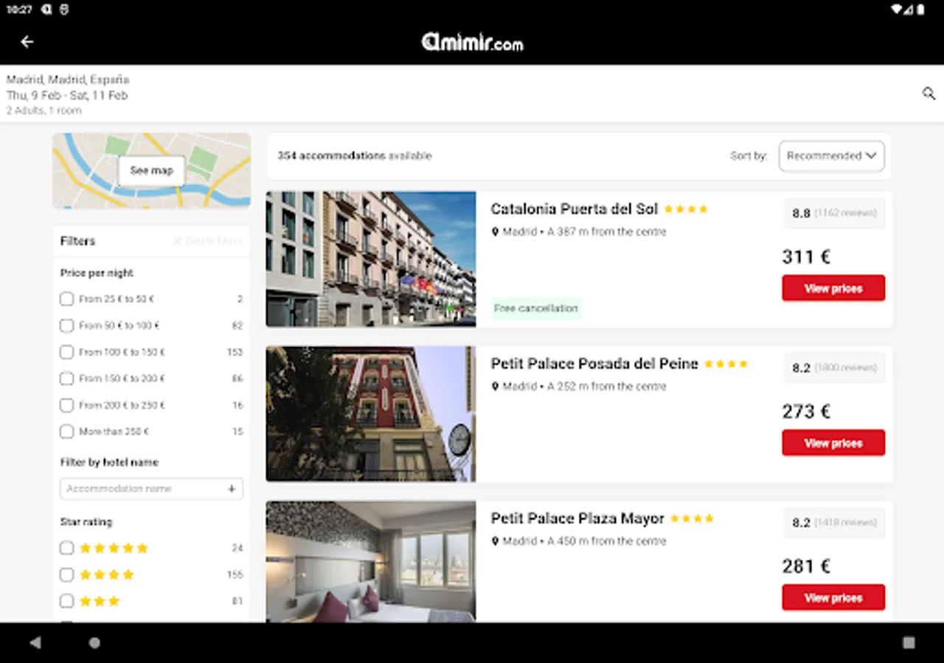
Task: View prices for Catalonia Puerta del Sol
Action: (833, 288)
